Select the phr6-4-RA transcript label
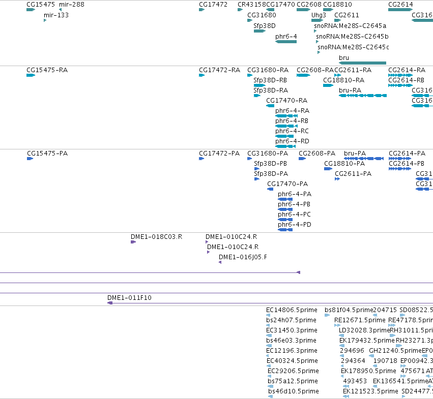Screen dimensions: 433x399 tap(292, 111)
